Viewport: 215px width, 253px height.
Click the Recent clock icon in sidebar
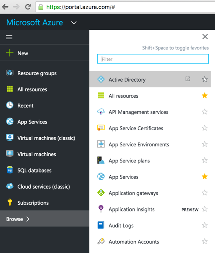point(10,105)
